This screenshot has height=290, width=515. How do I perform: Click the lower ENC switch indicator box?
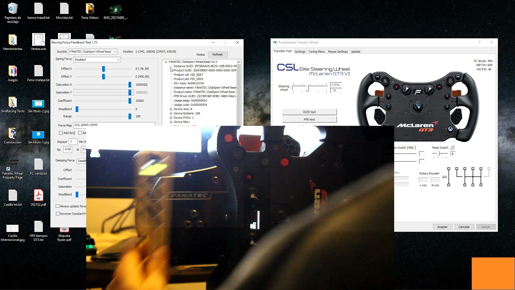coord(421,162)
